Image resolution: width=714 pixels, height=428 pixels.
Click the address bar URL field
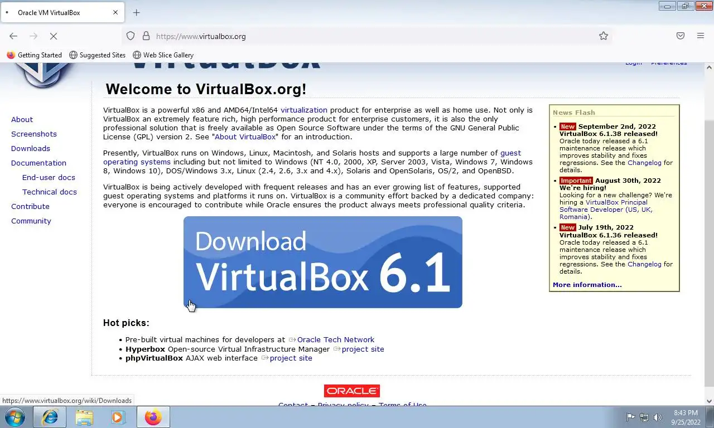click(368, 36)
